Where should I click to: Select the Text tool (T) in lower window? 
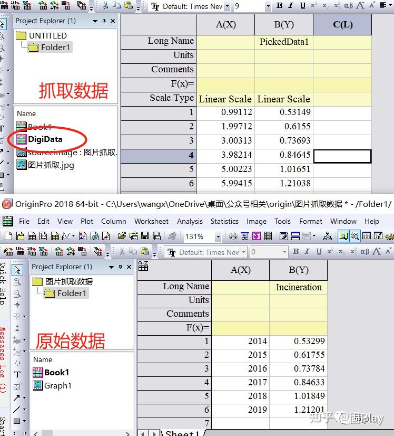tap(17, 375)
